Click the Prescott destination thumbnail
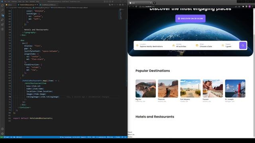Screen dimensions: 255x143 click(x=168, y=88)
